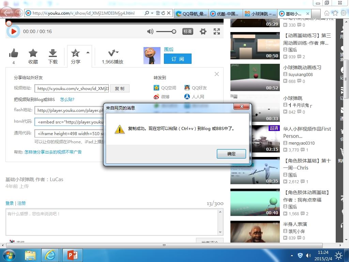Select the flash地址 input field
The height and width of the screenshot is (262, 349).
[70, 110]
